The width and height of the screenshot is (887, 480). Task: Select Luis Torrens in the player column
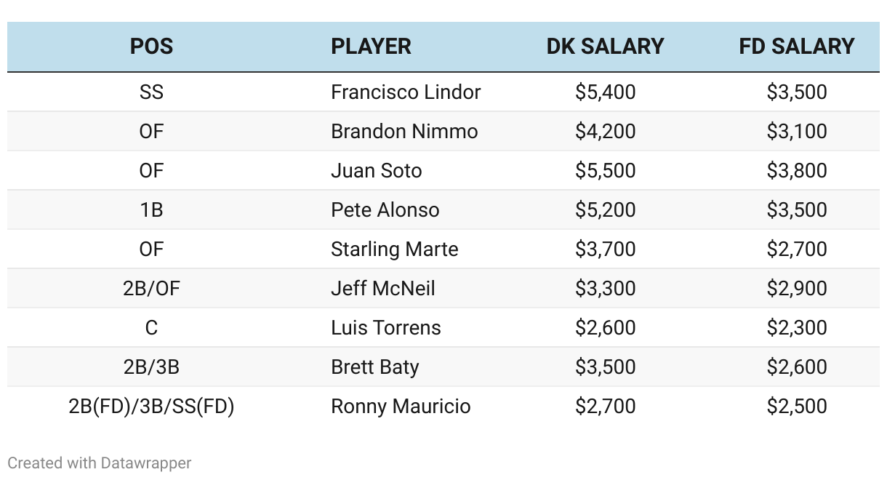[385, 328]
